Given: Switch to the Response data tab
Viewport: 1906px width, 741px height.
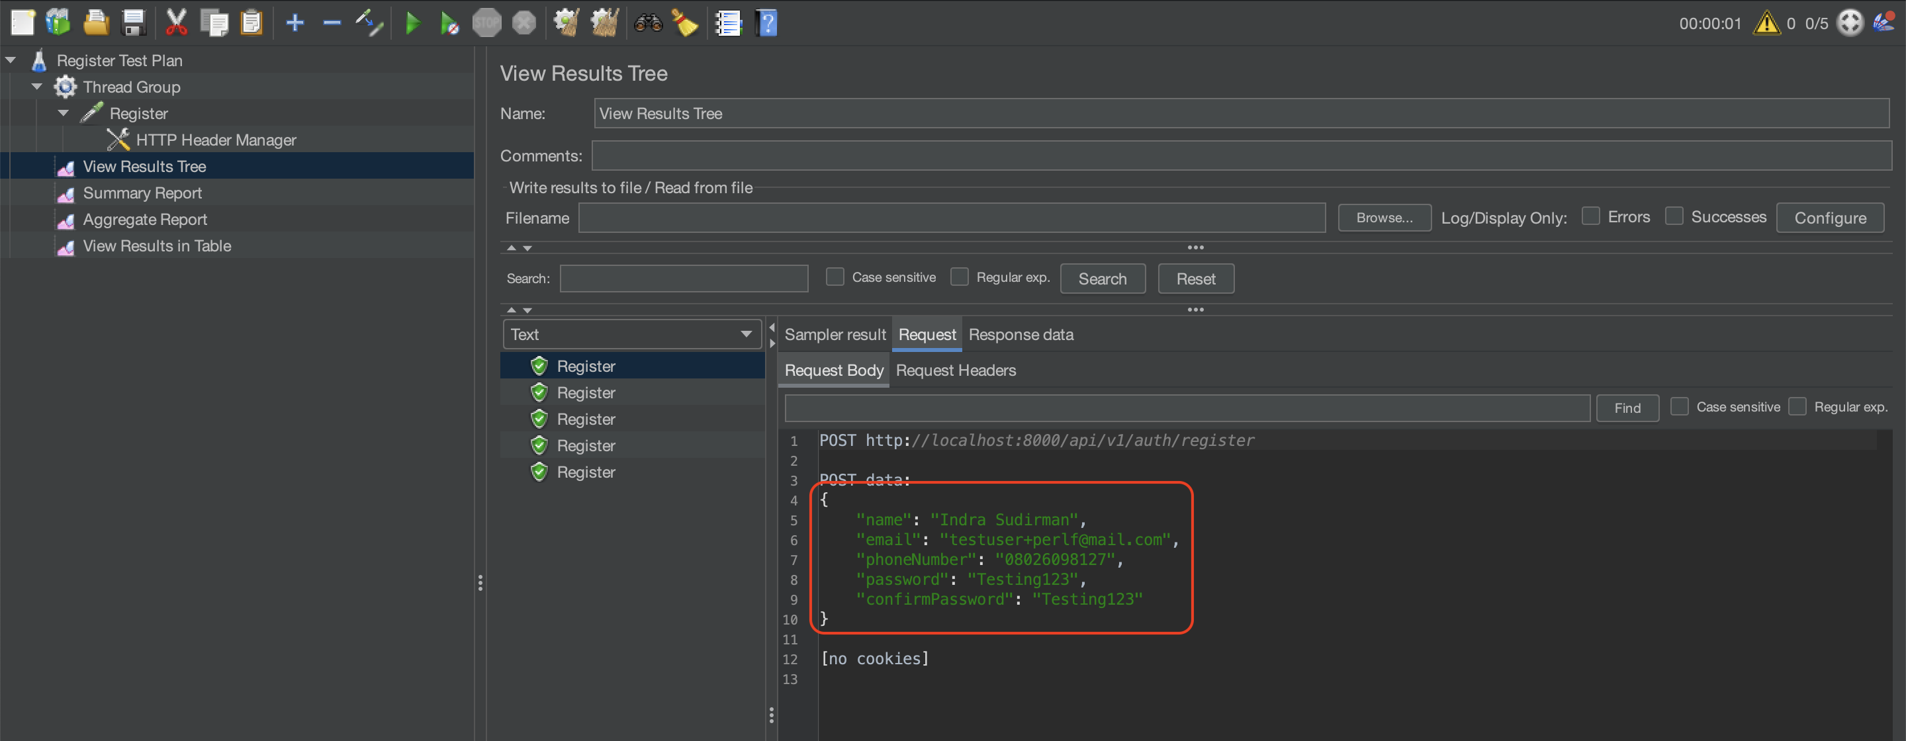Looking at the screenshot, I should [1021, 334].
